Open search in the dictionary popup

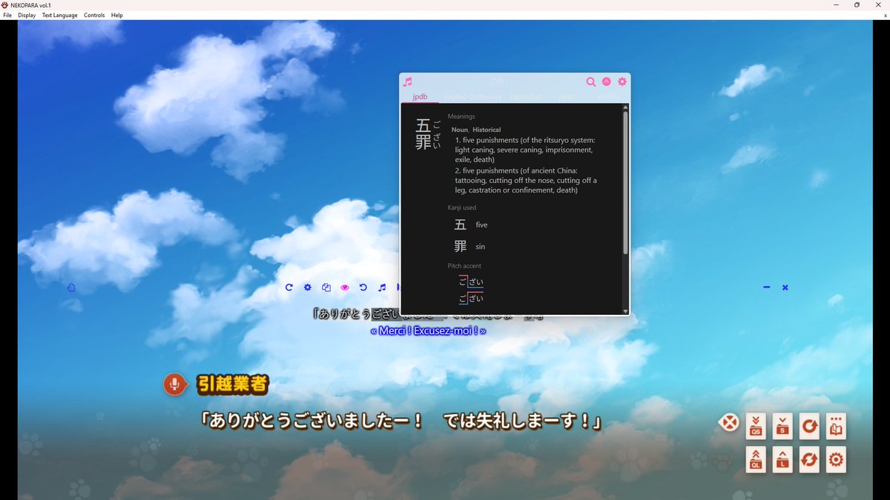591,82
